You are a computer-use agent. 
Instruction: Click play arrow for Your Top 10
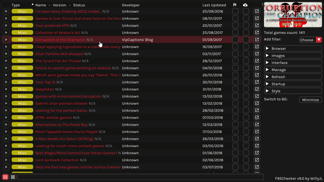[6, 82]
